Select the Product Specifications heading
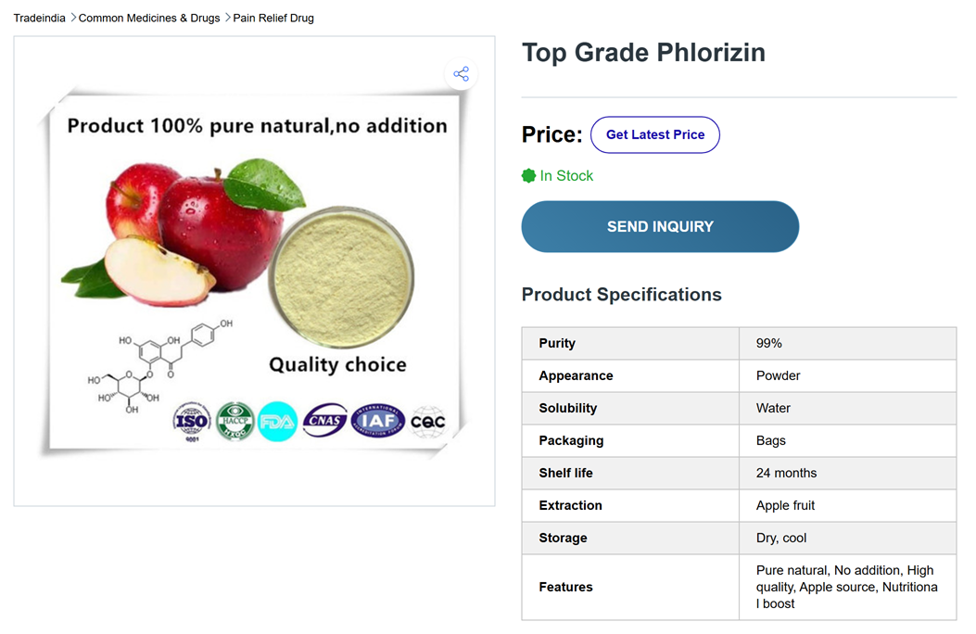Screen dimensions: 976x634 click(621, 294)
